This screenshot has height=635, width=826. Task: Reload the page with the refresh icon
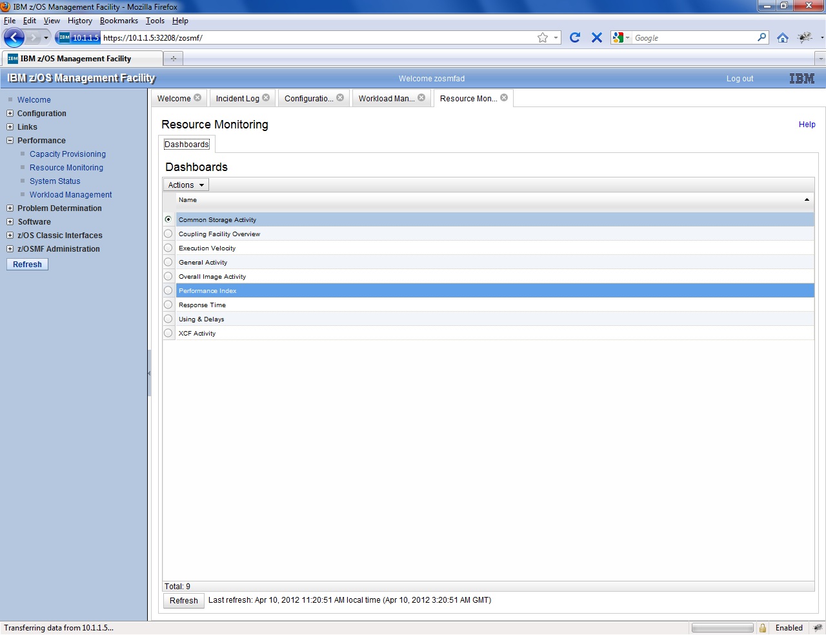click(x=575, y=37)
